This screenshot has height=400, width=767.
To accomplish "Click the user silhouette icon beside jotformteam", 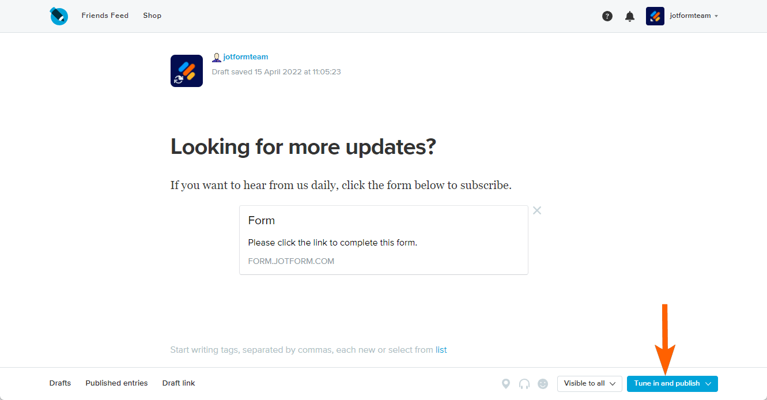I will (216, 56).
